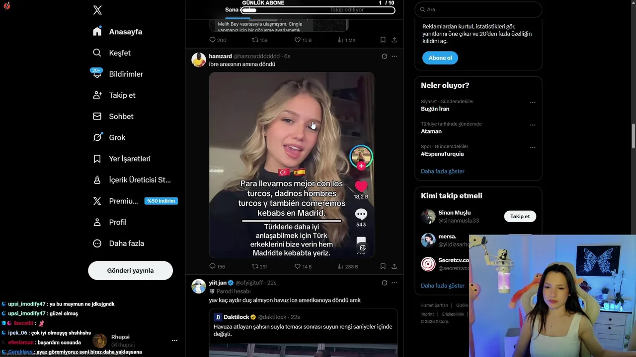The height and width of the screenshot is (357, 636).
Task: Click the Ara search field
Action: [478, 9]
